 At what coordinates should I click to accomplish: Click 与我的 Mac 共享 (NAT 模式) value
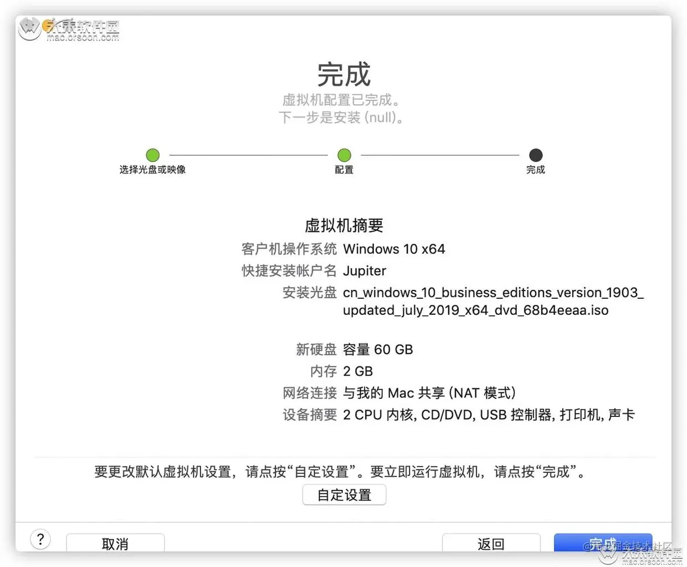[429, 393]
